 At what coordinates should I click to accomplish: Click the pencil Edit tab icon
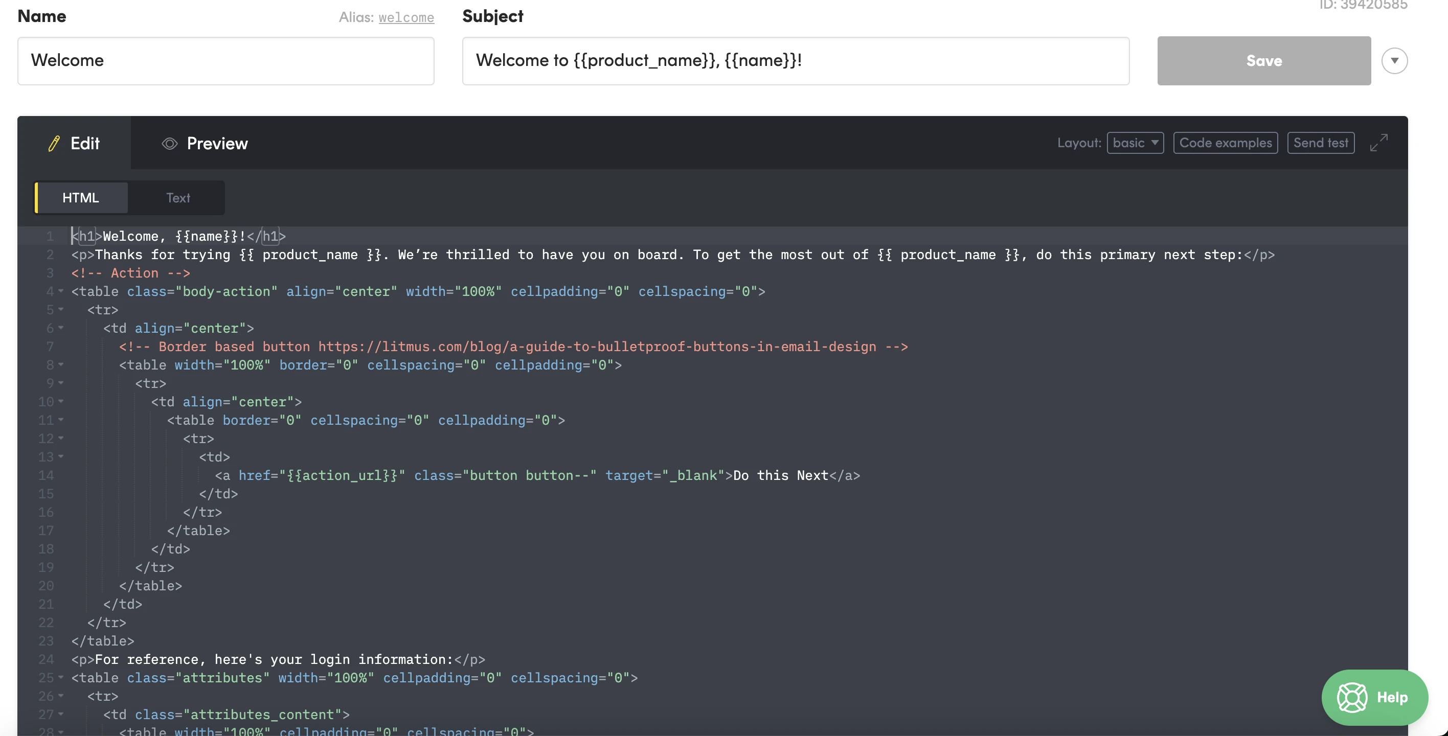54,144
